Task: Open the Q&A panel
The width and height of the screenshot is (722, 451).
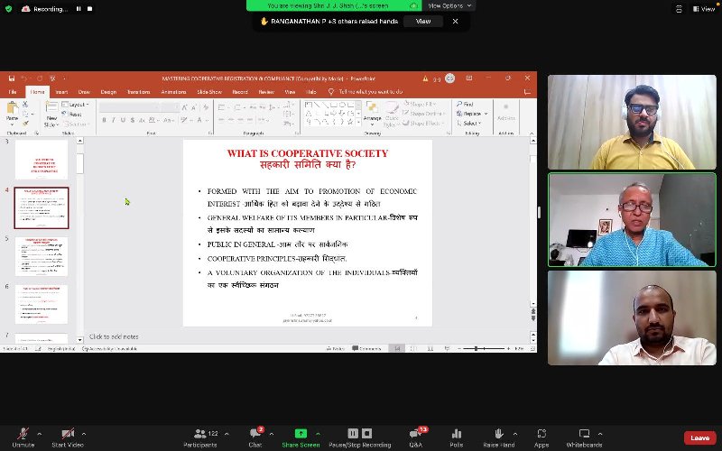Action: click(415, 434)
